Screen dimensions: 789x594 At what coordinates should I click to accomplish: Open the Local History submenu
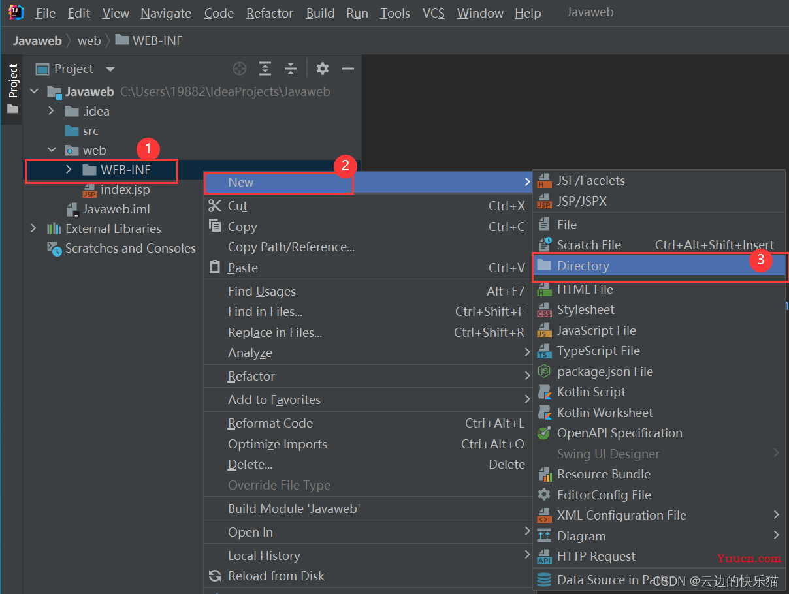(x=368, y=555)
